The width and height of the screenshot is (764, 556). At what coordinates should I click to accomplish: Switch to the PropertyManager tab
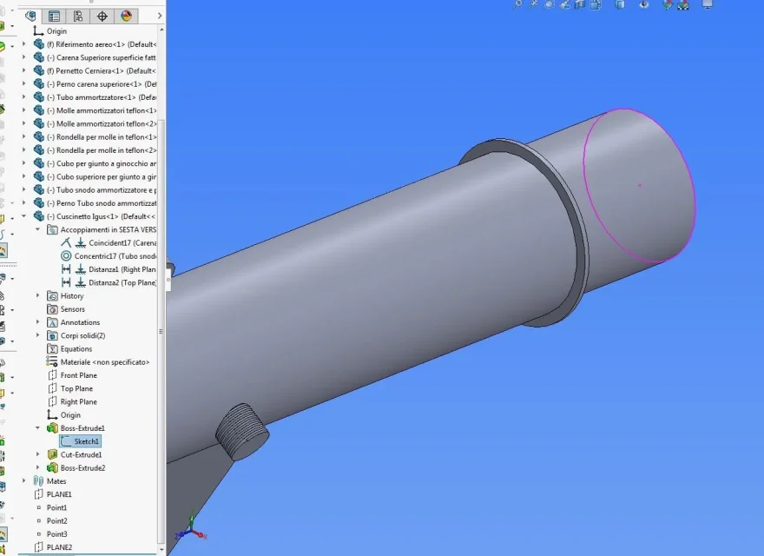[x=55, y=17]
